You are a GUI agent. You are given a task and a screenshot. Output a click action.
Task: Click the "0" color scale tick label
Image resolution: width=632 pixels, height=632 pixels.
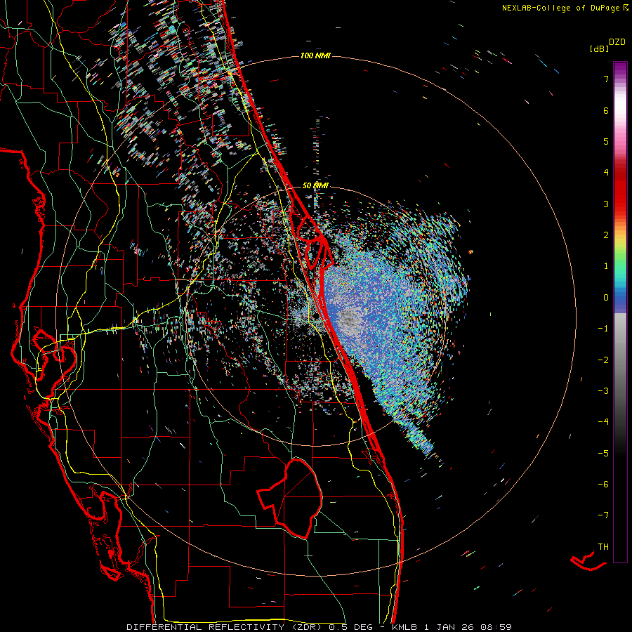point(606,298)
